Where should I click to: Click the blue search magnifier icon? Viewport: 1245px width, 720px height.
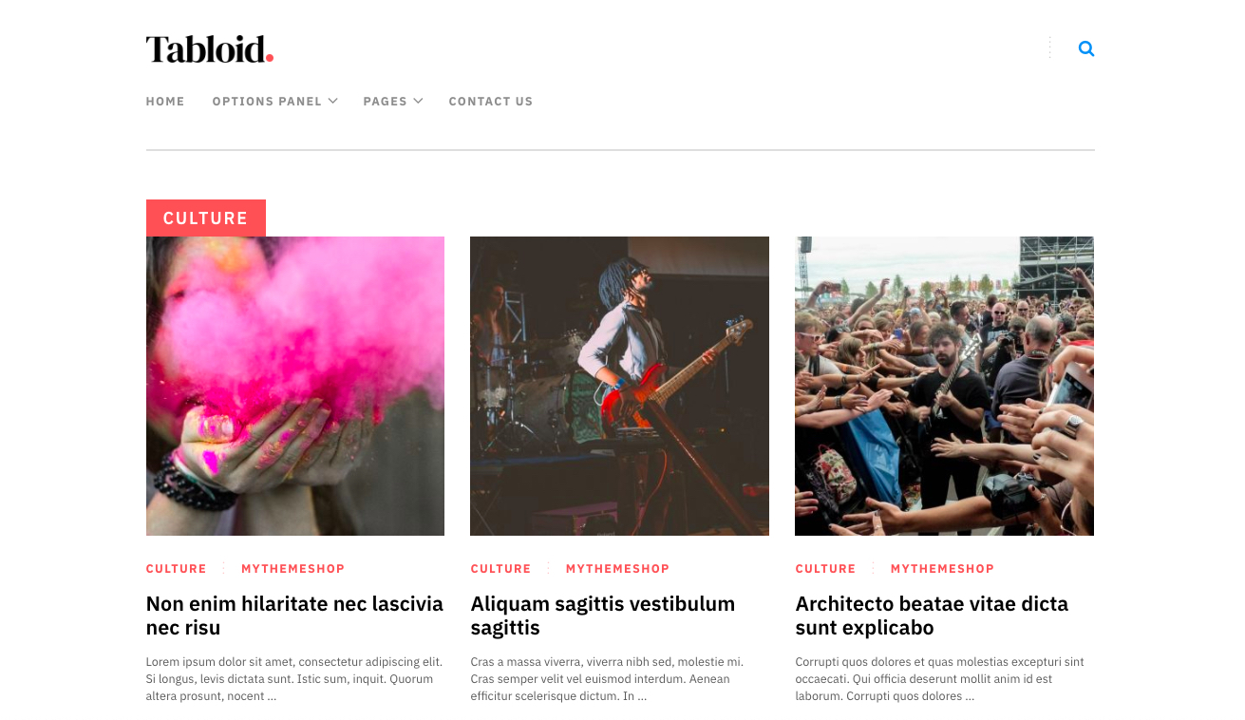1086,48
